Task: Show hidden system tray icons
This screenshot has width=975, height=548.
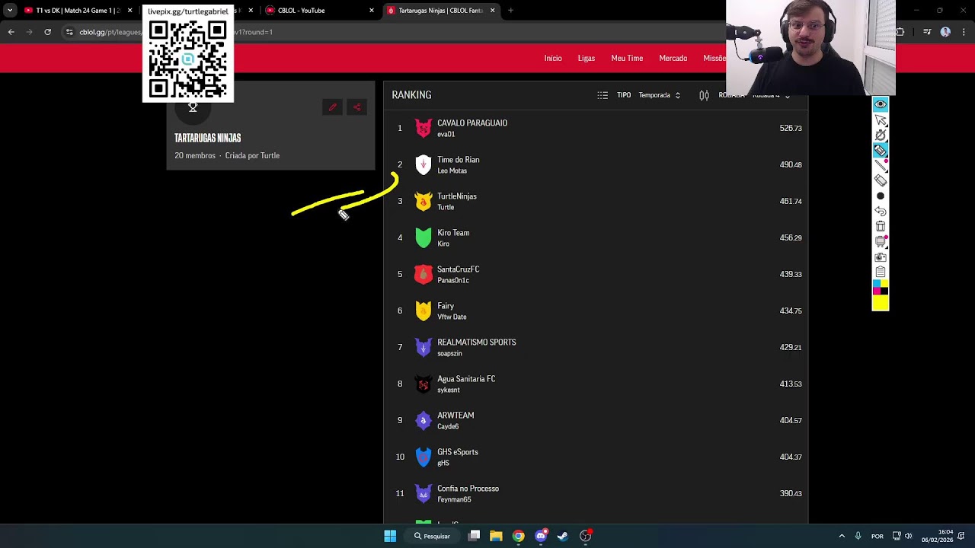Action: pos(842,536)
